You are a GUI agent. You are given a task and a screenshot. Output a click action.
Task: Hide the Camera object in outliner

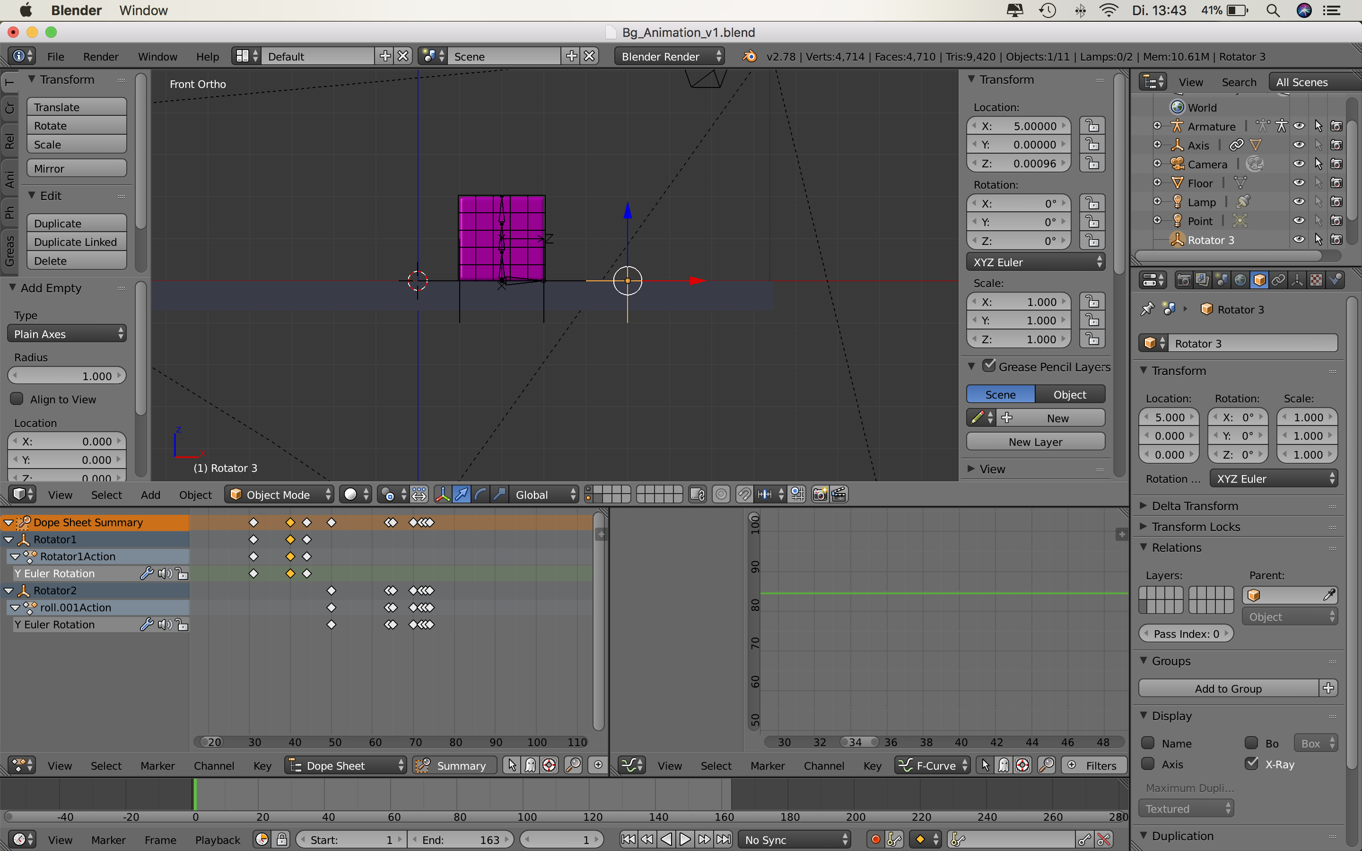(x=1299, y=164)
